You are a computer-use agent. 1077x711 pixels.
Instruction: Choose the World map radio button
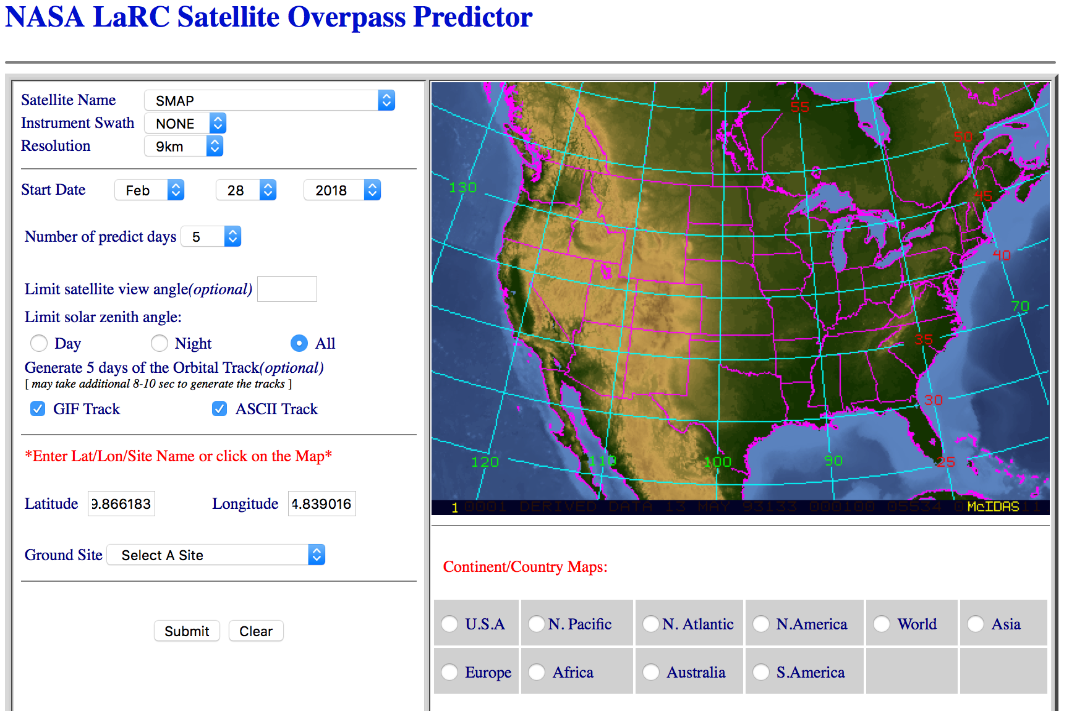(x=882, y=624)
